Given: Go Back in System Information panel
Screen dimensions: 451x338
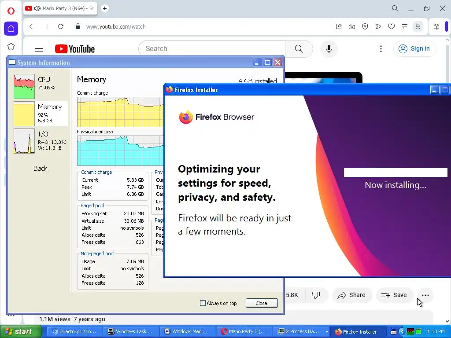Looking at the screenshot, I should (x=40, y=168).
